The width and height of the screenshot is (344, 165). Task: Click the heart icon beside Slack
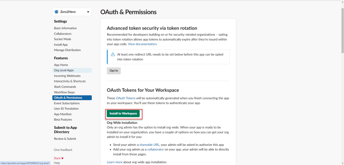click(x=62, y=158)
